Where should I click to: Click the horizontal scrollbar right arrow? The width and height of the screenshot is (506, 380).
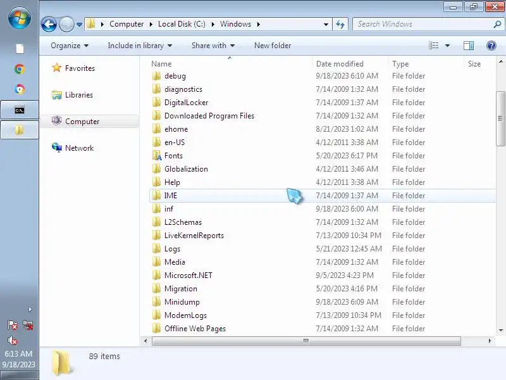[x=490, y=341]
